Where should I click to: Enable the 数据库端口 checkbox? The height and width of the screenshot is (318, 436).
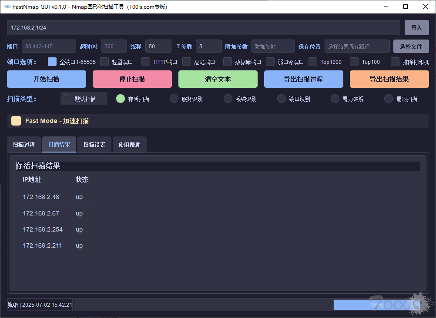pos(228,62)
